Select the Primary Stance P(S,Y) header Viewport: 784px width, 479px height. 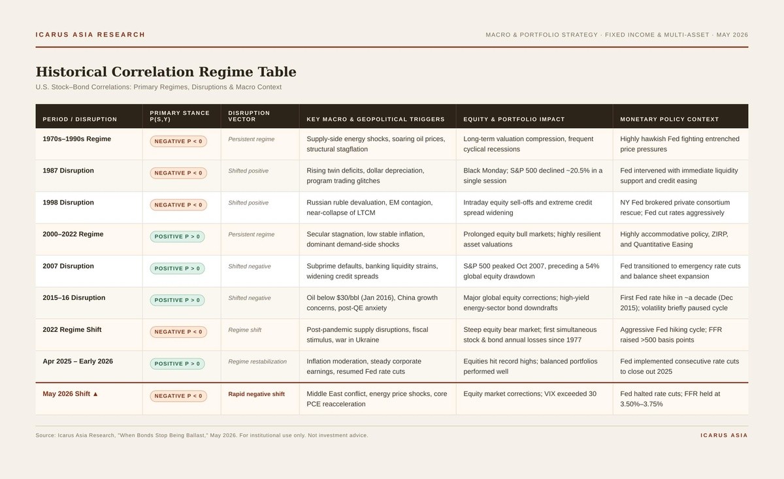[x=180, y=116]
